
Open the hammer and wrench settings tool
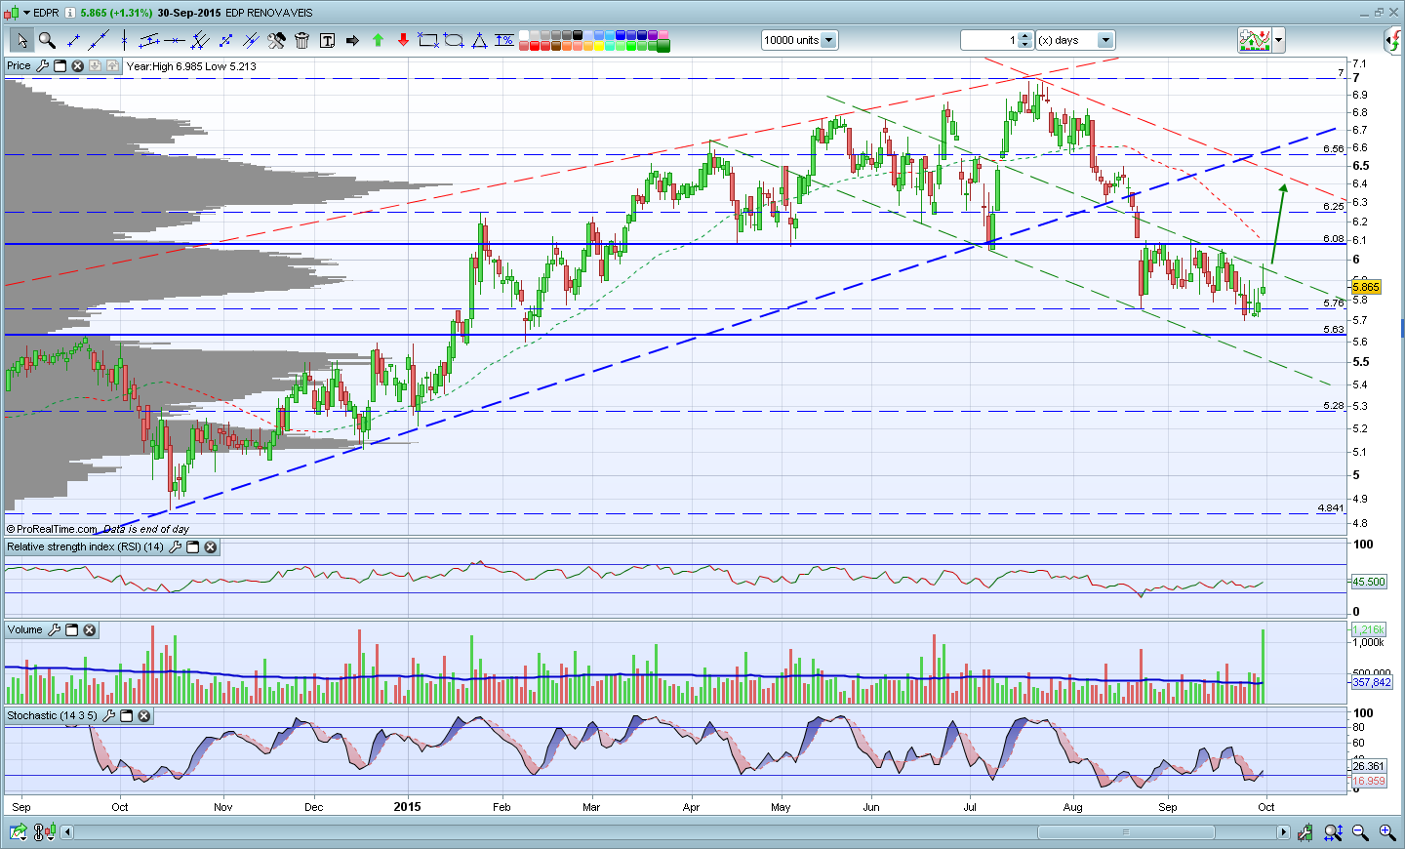click(x=276, y=40)
